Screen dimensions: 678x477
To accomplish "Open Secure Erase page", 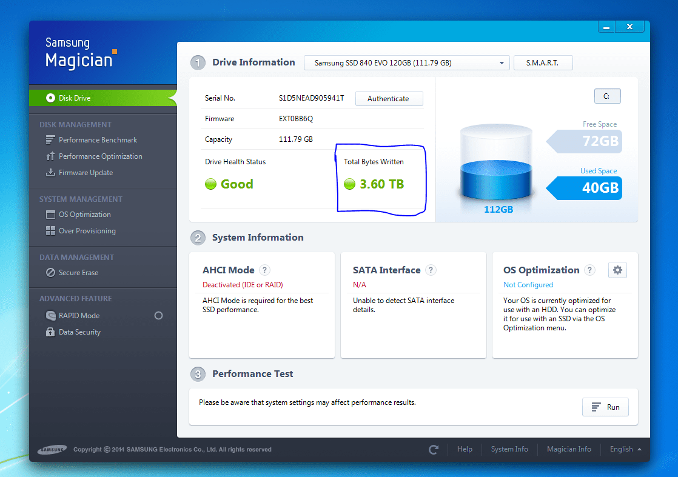I will [x=78, y=273].
